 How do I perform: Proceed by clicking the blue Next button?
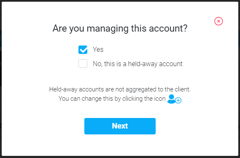[120, 126]
